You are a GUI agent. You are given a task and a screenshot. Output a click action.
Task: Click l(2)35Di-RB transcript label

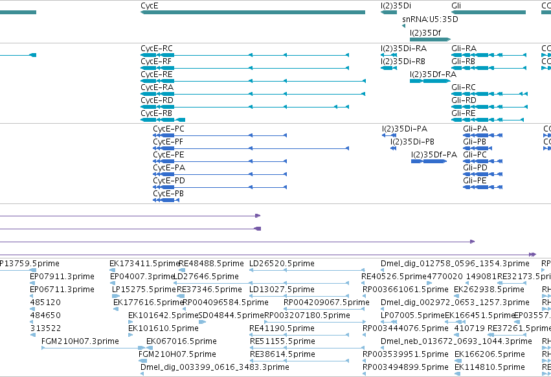click(403, 62)
